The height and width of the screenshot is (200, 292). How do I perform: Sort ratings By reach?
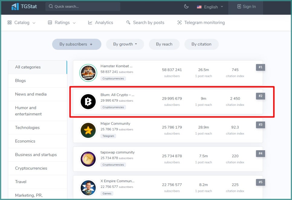click(164, 44)
